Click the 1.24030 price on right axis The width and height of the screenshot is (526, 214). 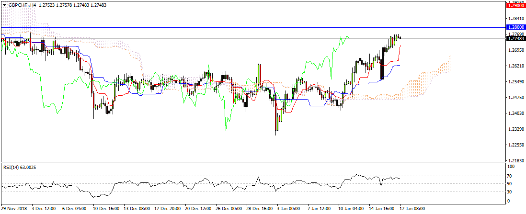point(515,113)
